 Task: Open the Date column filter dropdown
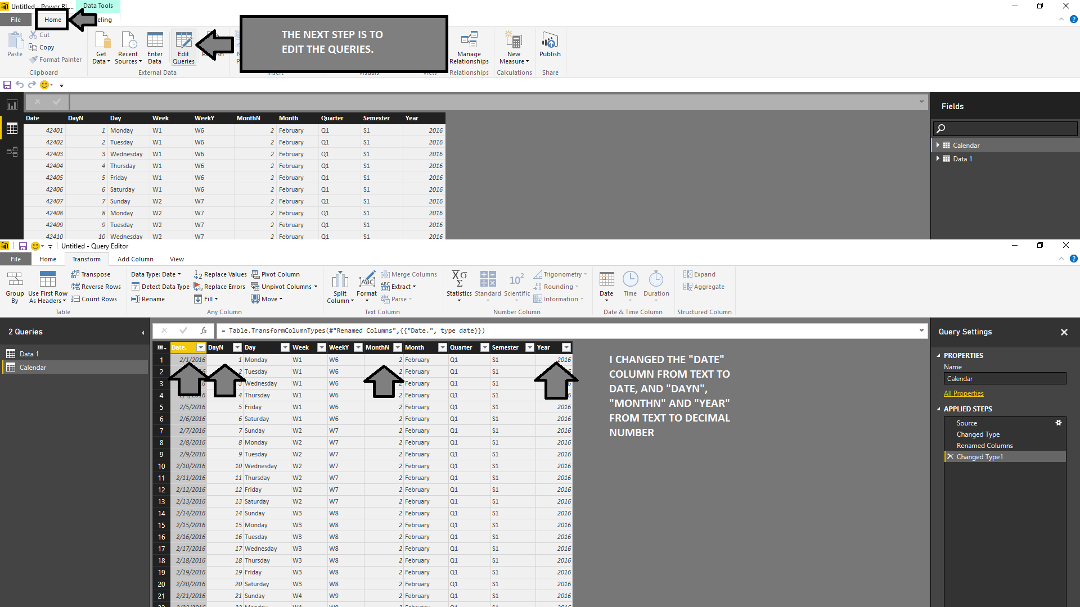tap(201, 347)
